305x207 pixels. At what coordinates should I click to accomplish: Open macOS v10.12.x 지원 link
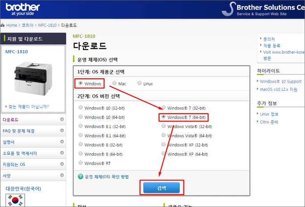pyautogui.click(x=279, y=89)
